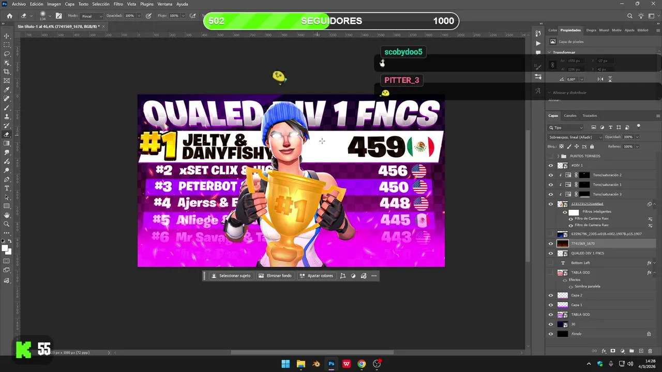Select the Spot Healing Brush tool
The width and height of the screenshot is (662, 372).
pyautogui.click(x=7, y=98)
